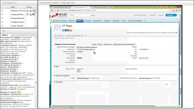Click the participants list scroll down arrow
This screenshot has height=109, width=194.
tap(36, 26)
